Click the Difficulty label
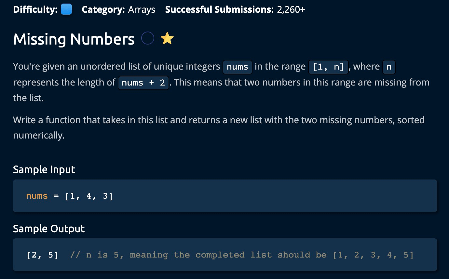This screenshot has width=449, height=279. pyautogui.click(x=35, y=10)
